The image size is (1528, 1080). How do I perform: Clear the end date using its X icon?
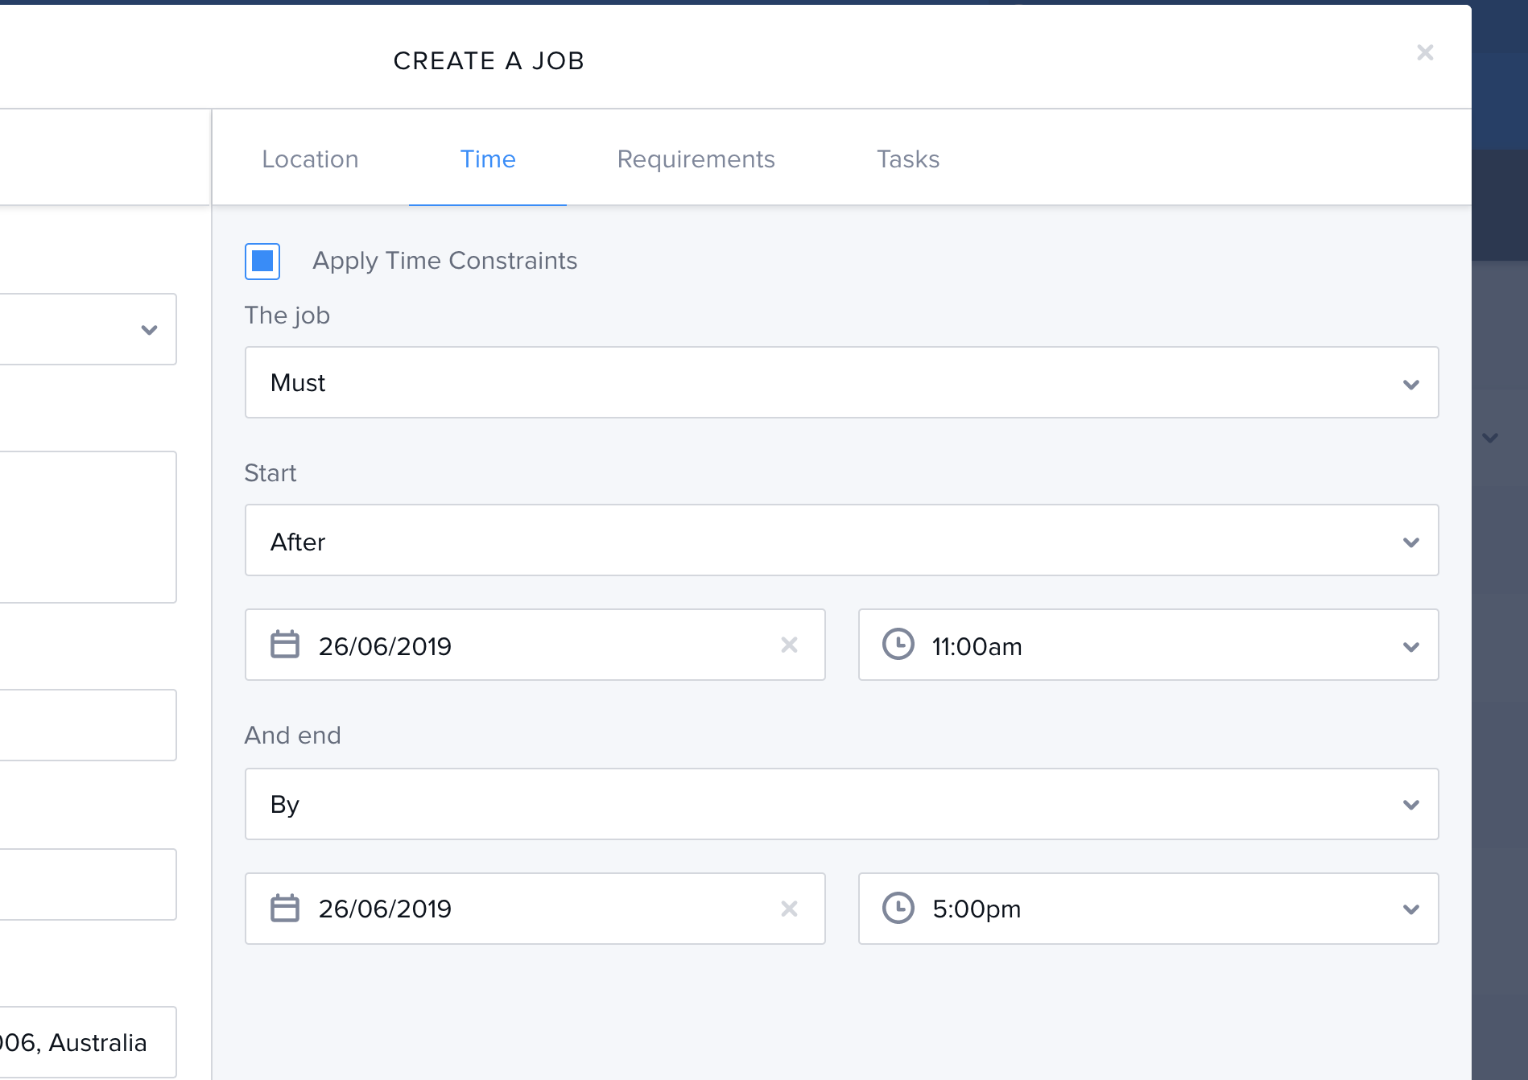tap(789, 909)
